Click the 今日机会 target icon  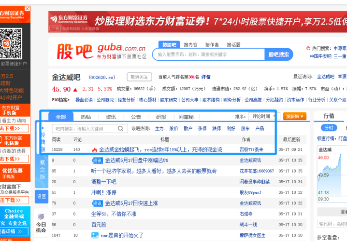pos(41,216)
